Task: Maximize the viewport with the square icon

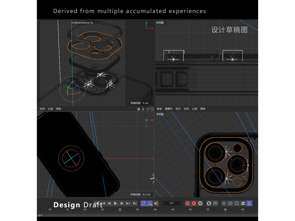Action: [x=152, y=109]
